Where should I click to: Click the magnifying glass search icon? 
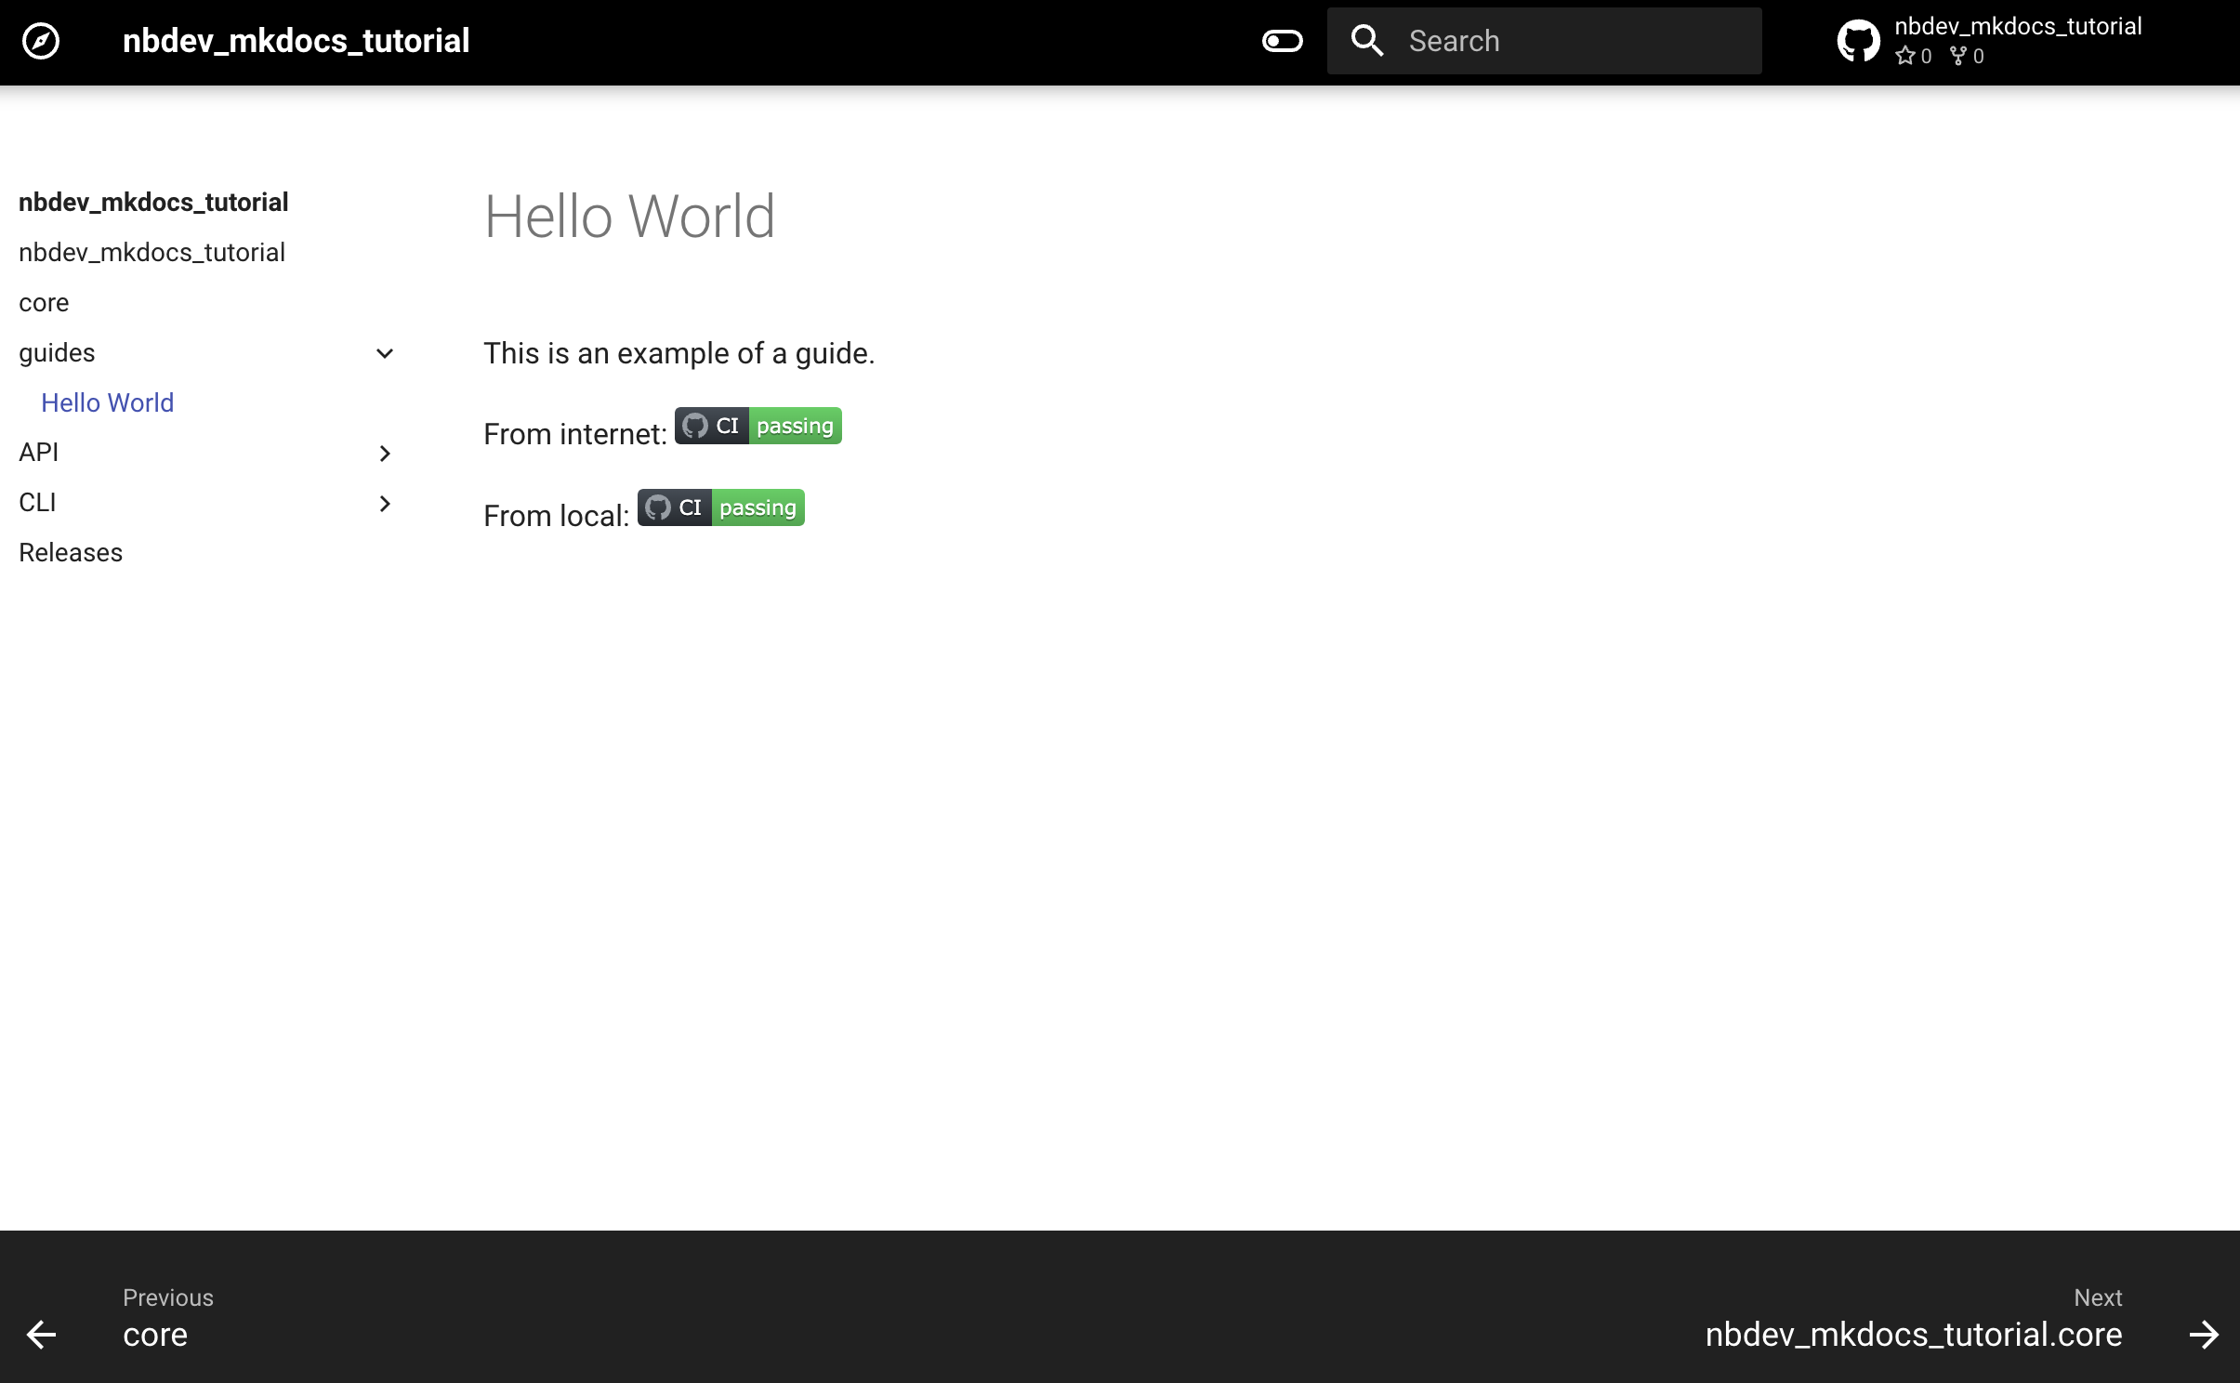tap(1367, 41)
